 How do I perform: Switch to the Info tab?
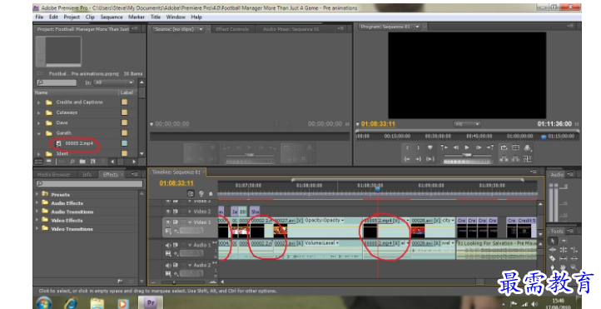(87, 174)
